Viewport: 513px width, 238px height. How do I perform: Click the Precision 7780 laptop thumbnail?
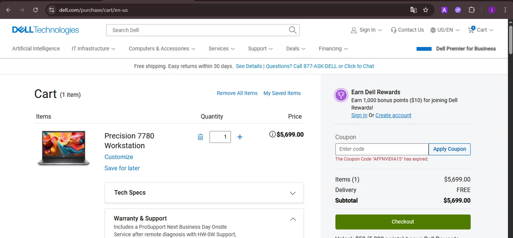[64, 148]
